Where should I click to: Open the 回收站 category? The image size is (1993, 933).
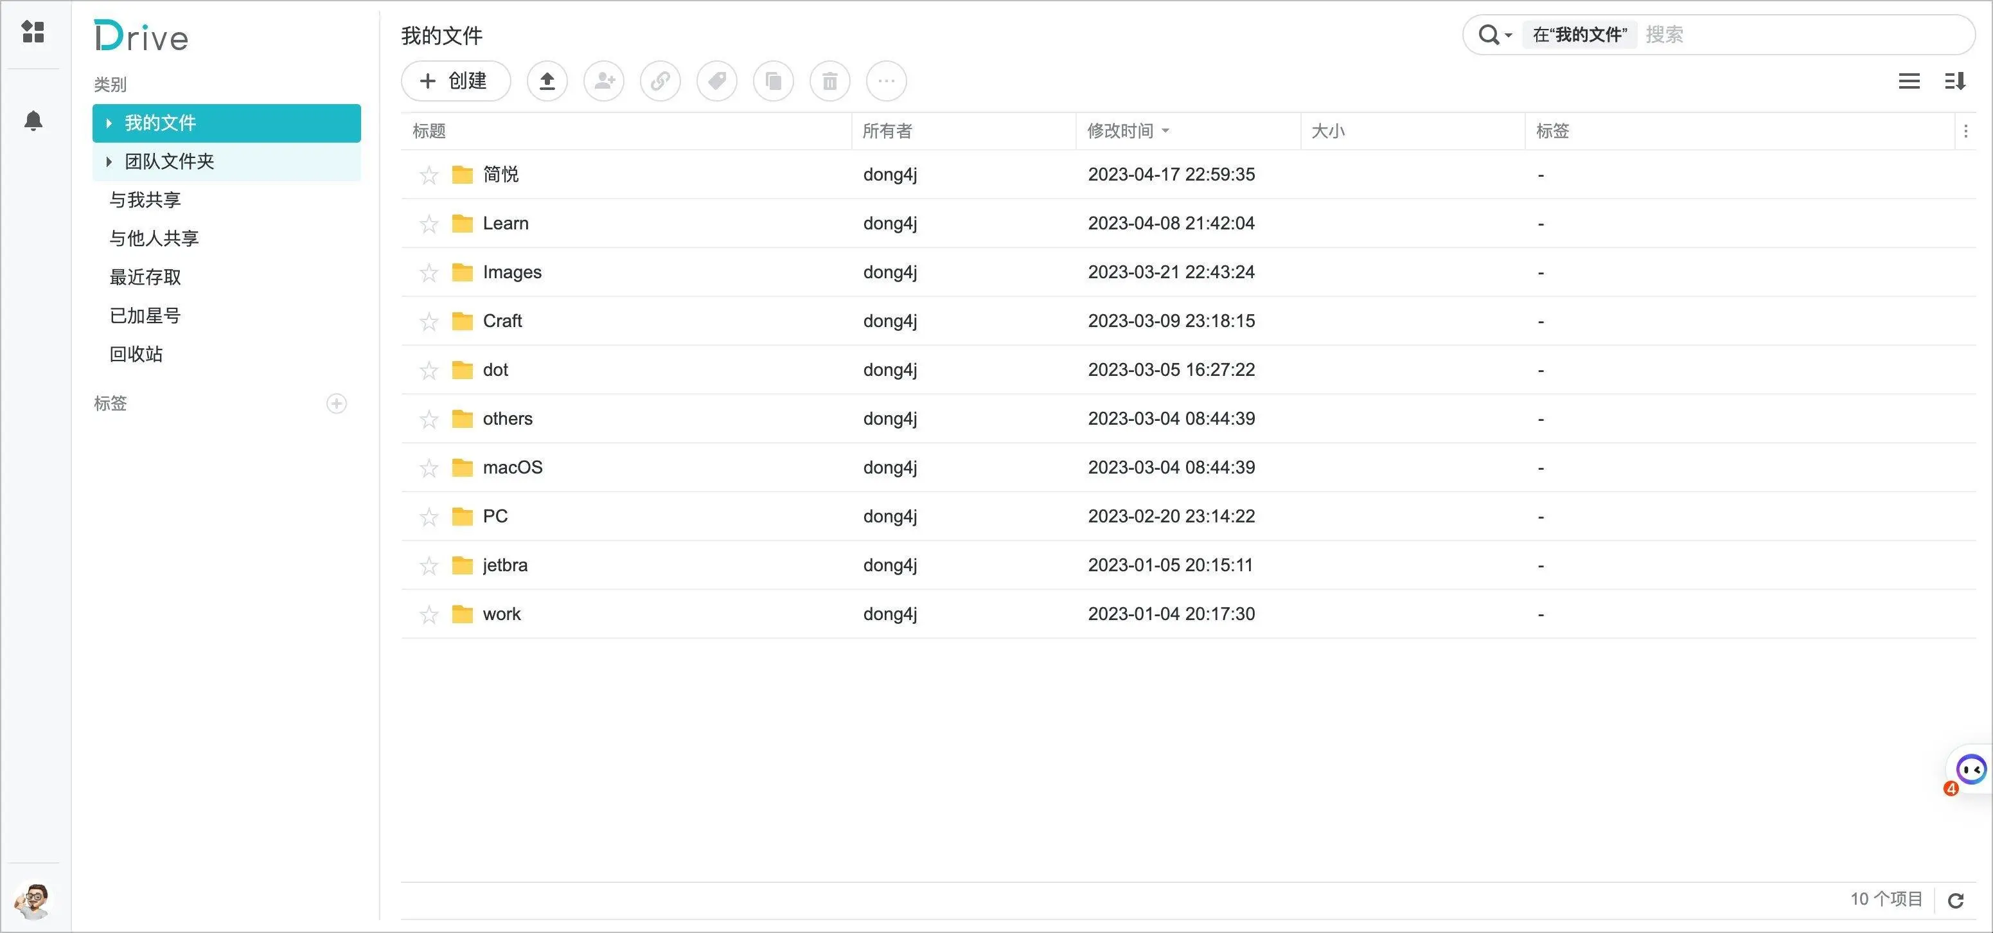[136, 354]
